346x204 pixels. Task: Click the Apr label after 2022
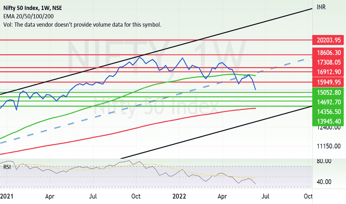pyautogui.click(x=222, y=196)
